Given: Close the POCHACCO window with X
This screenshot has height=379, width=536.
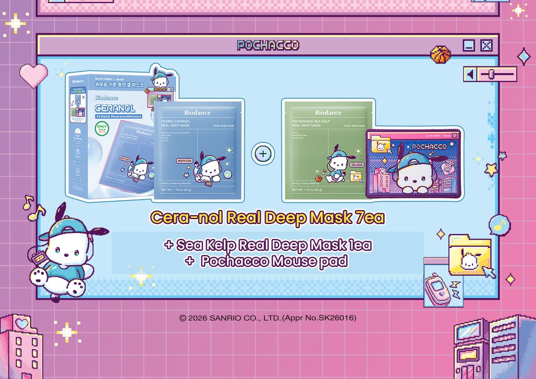Looking at the screenshot, I should [x=486, y=45].
